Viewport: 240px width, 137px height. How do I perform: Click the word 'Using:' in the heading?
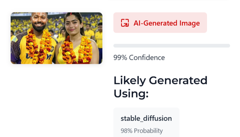point(131,93)
